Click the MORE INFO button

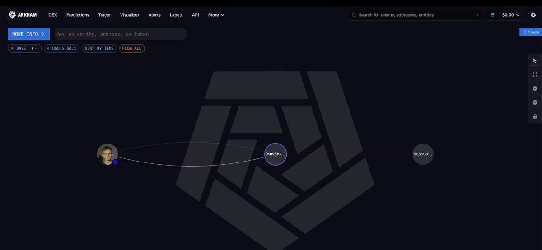(29, 34)
